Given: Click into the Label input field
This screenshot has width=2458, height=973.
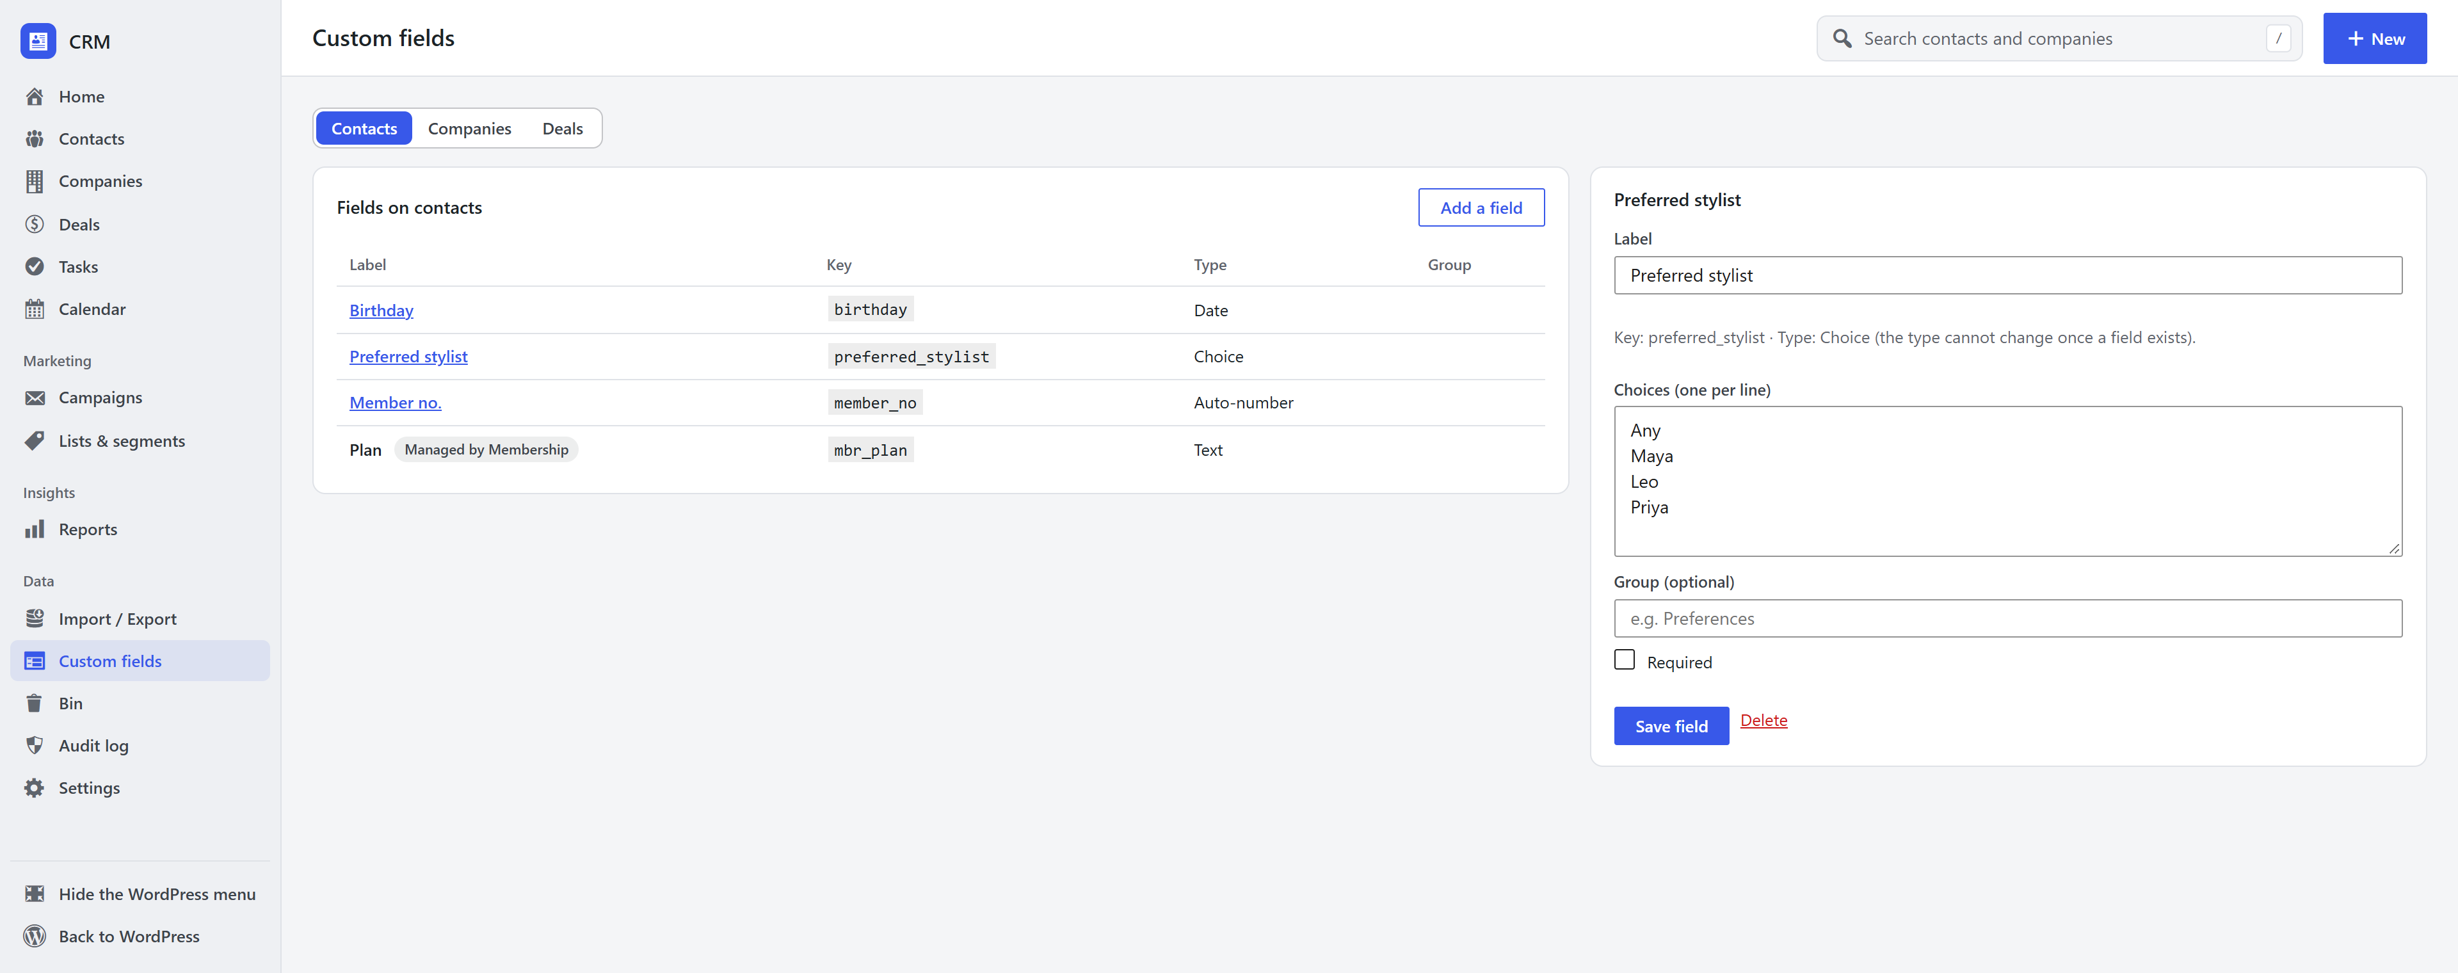Looking at the screenshot, I should coord(2007,275).
